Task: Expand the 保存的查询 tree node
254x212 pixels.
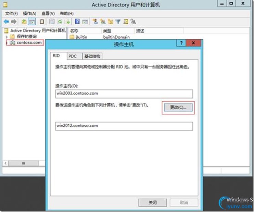Action: point(7,37)
